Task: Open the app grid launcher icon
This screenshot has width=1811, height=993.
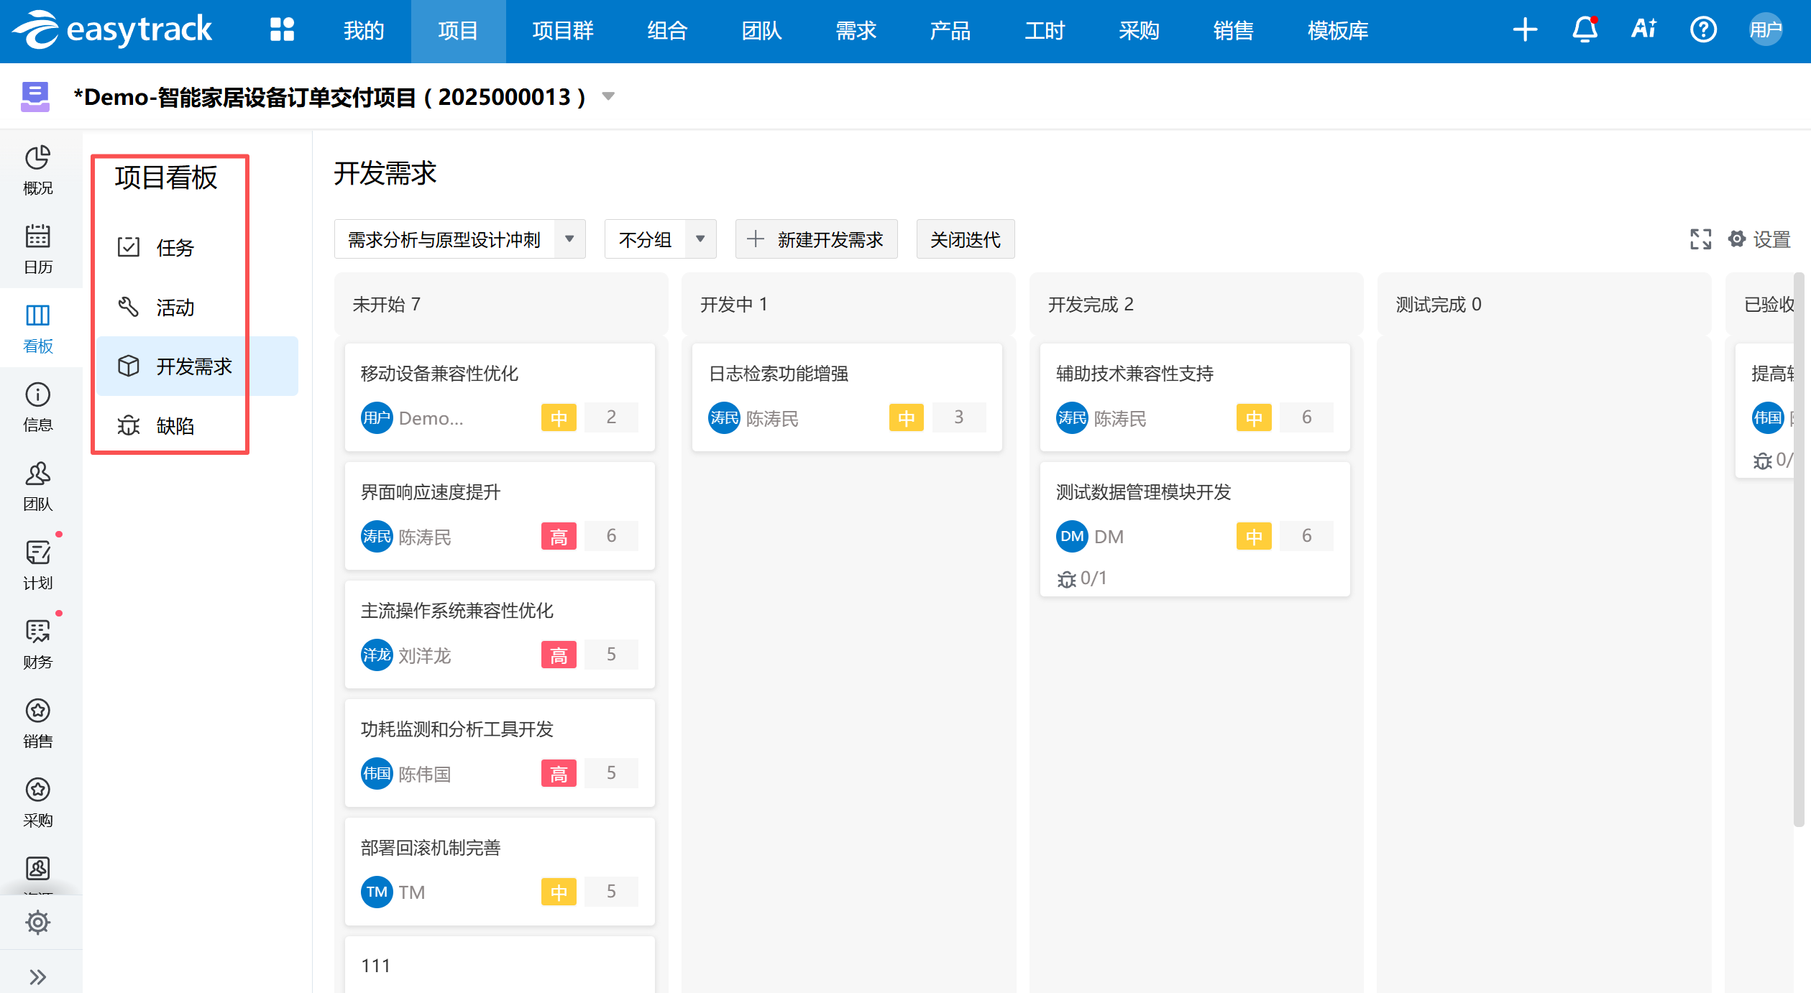Action: point(282,30)
